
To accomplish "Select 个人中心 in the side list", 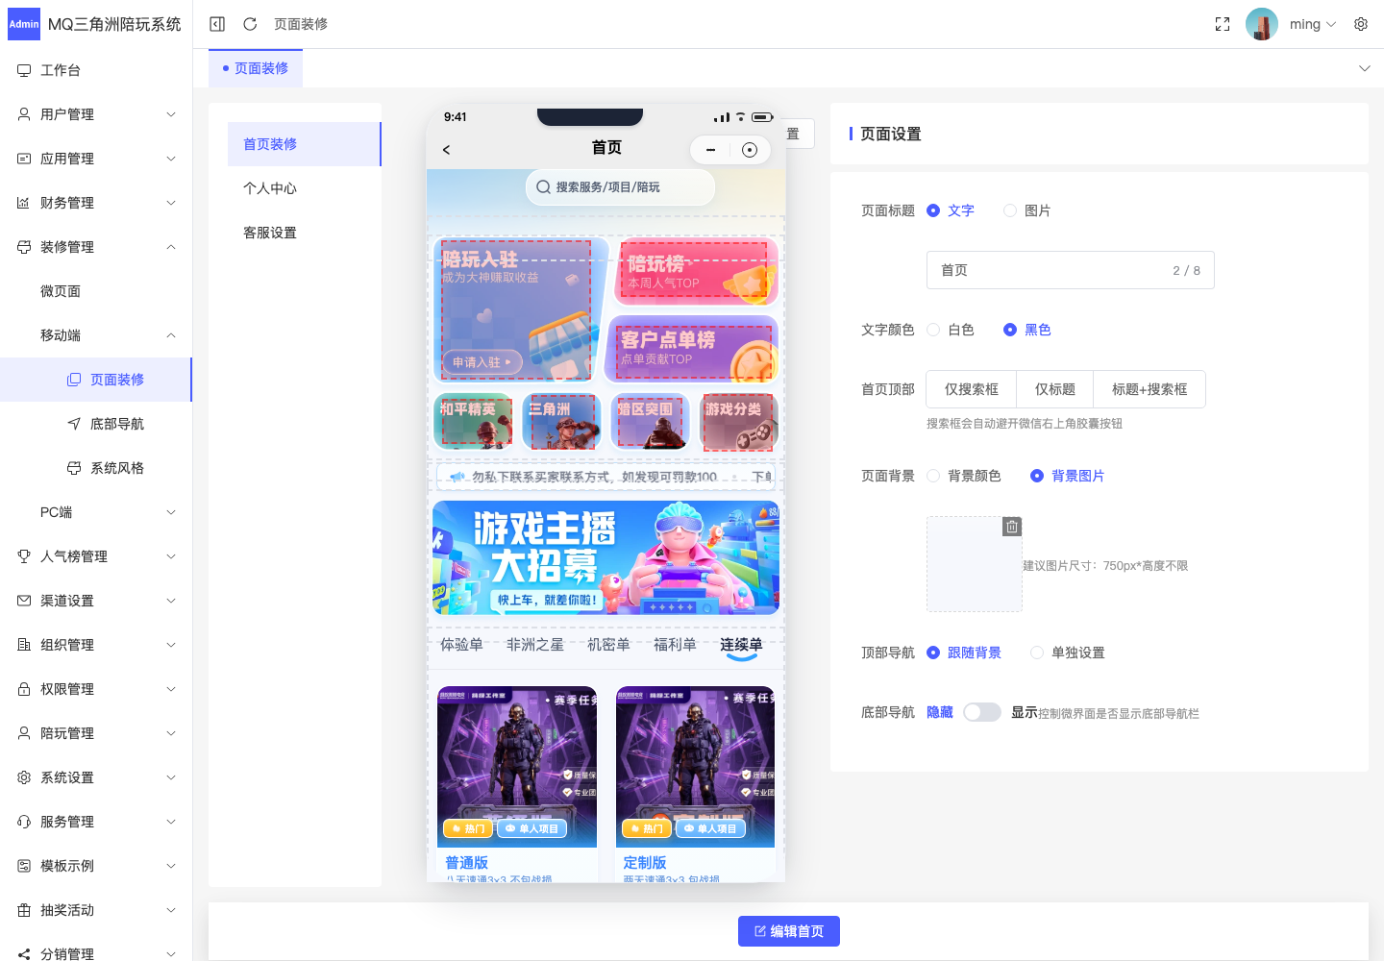I will coord(305,188).
